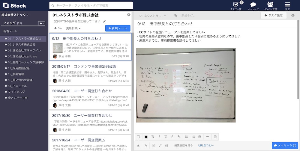The width and height of the screenshot is (300, 151).
Task: Open the note settings gear icon
Action: point(293,16)
